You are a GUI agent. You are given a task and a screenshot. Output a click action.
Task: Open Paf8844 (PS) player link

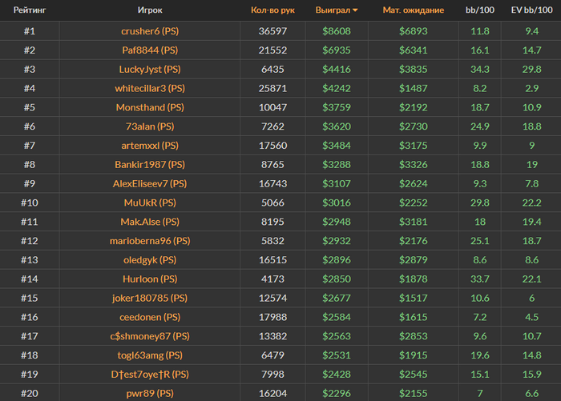tap(150, 50)
